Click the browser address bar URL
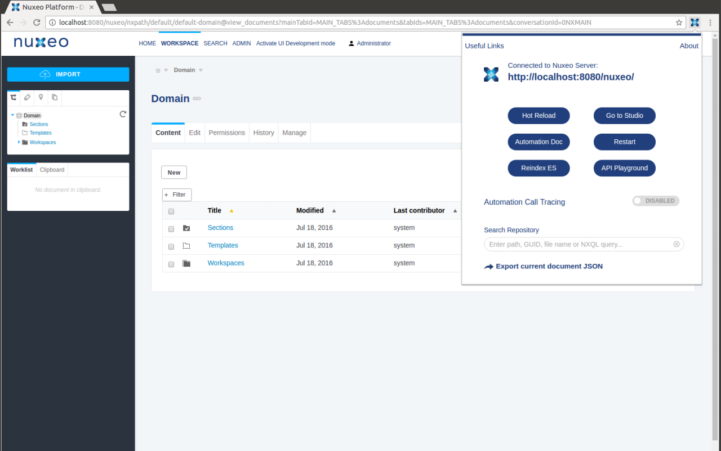The width and height of the screenshot is (721, 451). coord(325,23)
